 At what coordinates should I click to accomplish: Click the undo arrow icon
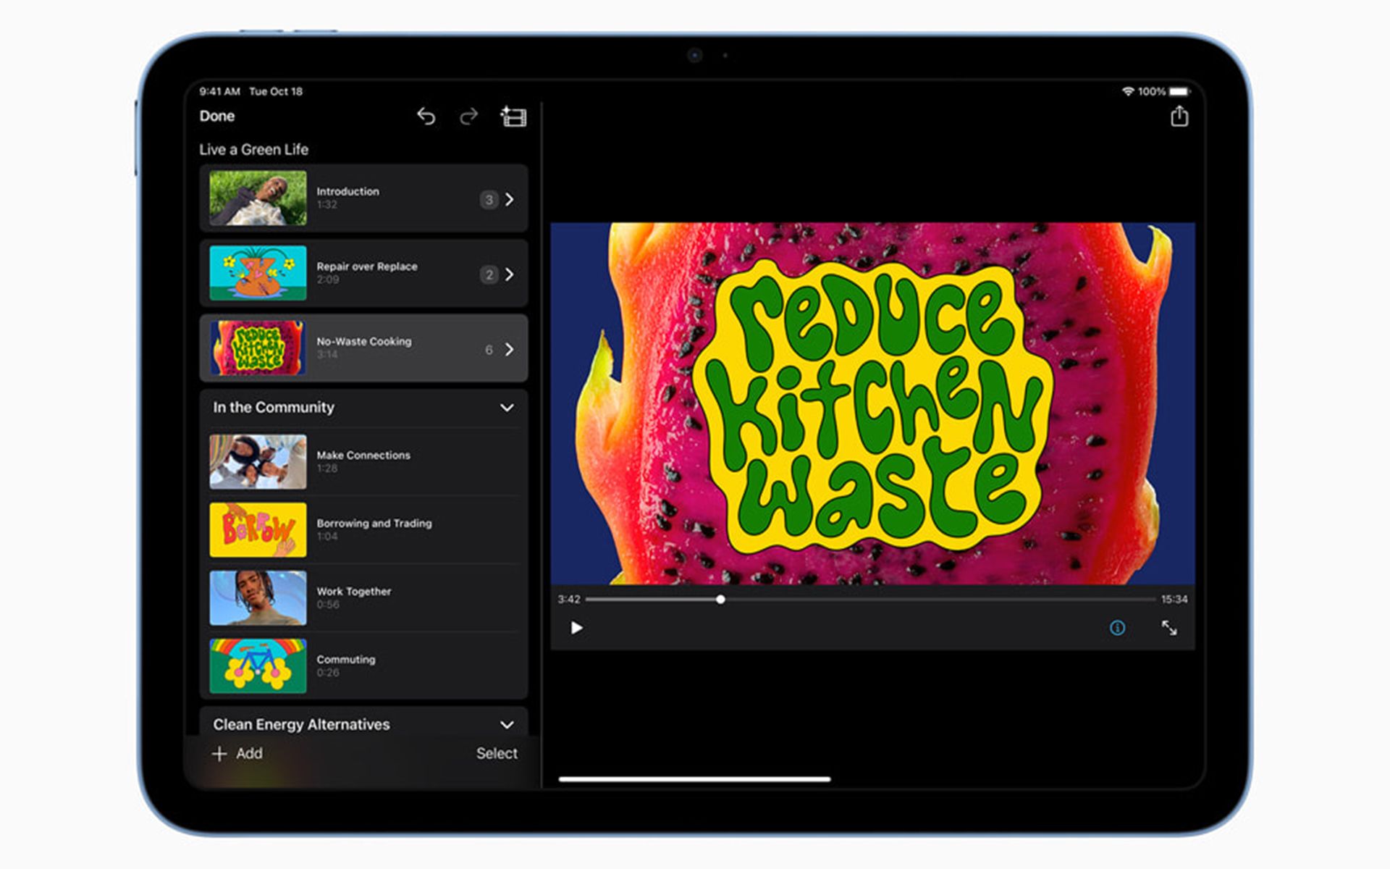coord(426,116)
